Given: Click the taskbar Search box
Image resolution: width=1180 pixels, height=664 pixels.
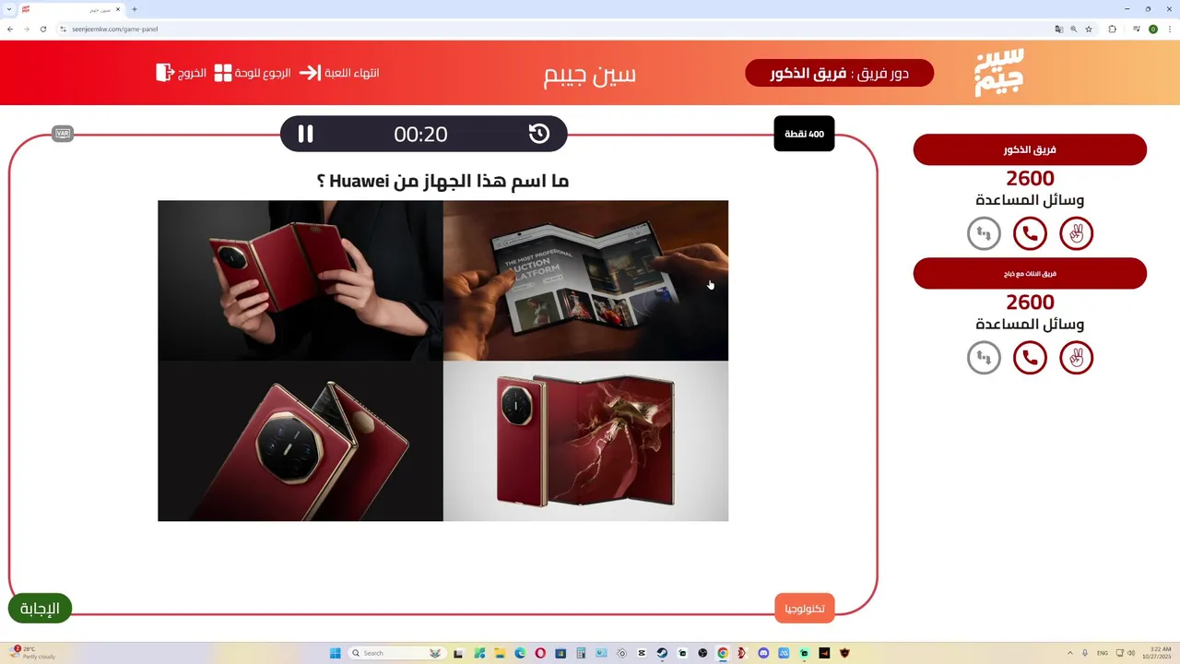Looking at the screenshot, I should click(395, 653).
